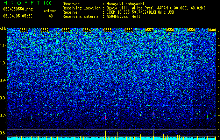This screenshot has height=140, width=220.
Task: Click the 1.1 kHz axis label
Action: pos(3,45)
